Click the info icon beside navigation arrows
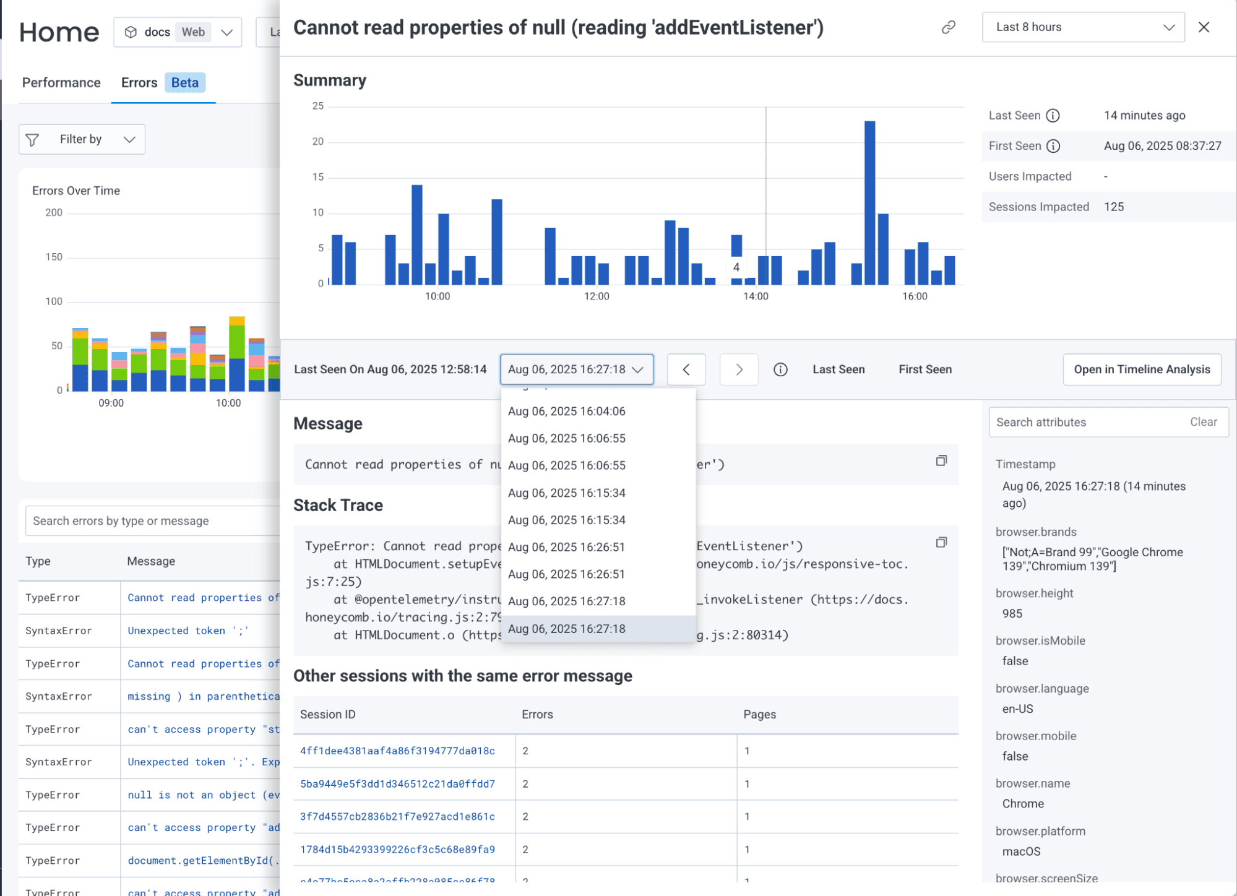 [x=780, y=369]
